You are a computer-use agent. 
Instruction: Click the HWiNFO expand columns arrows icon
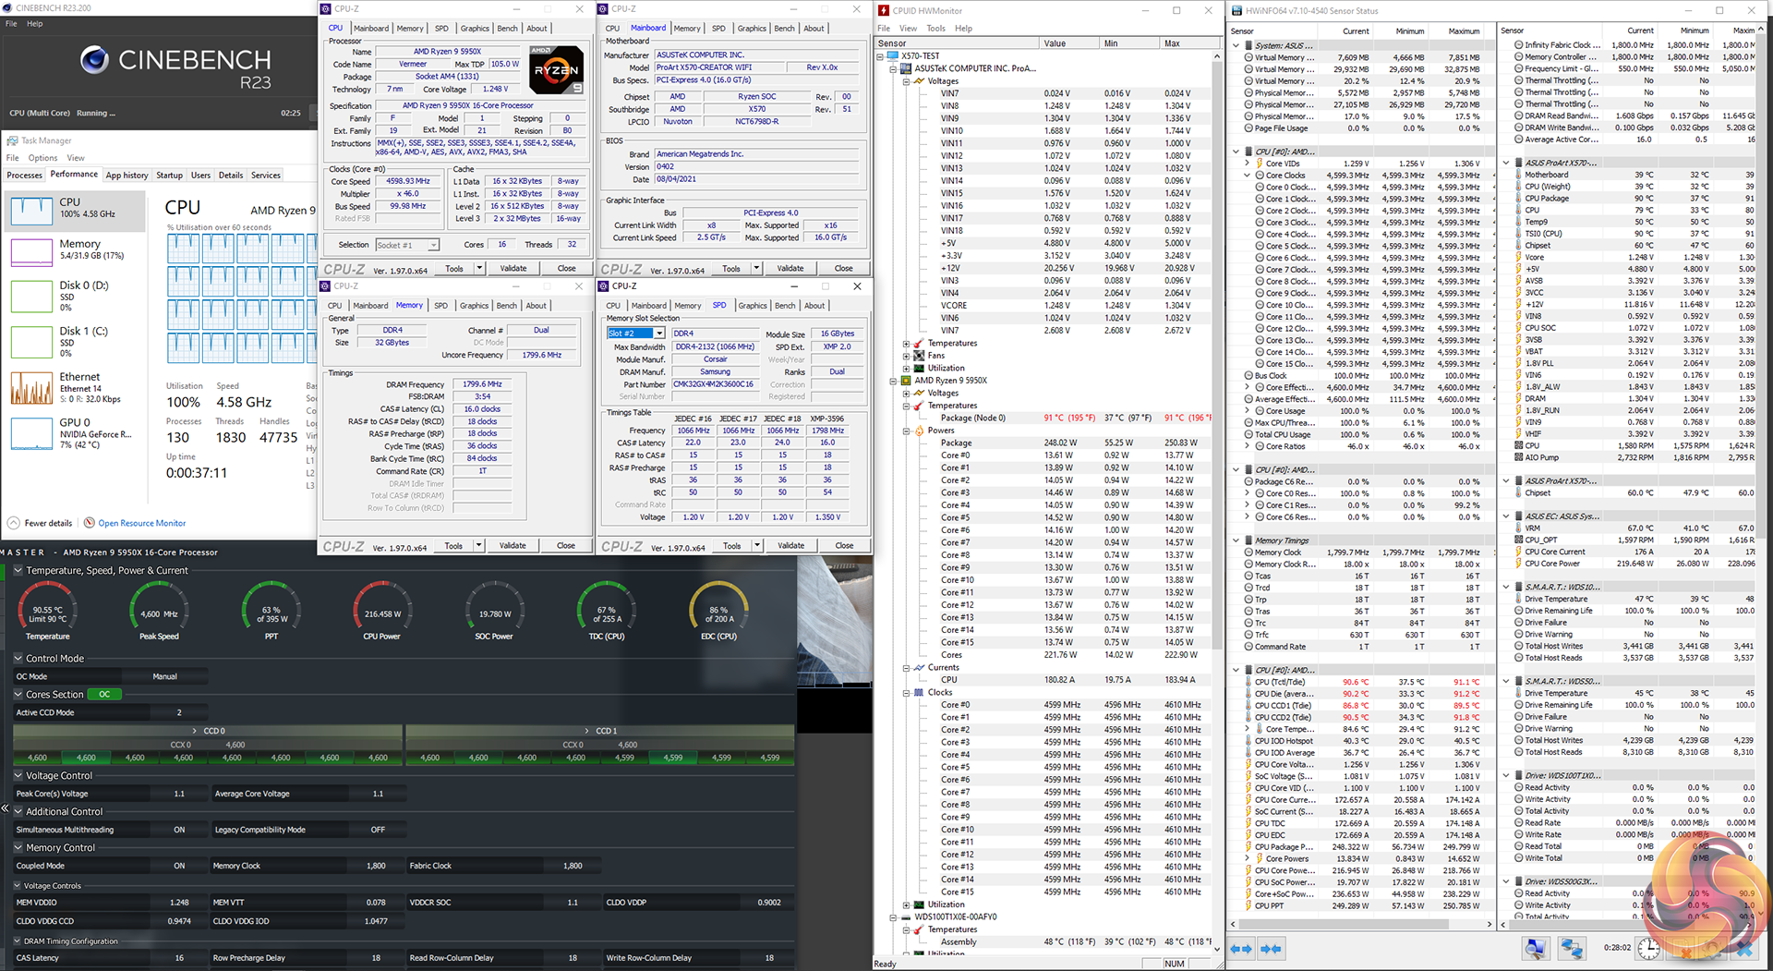point(1241,949)
